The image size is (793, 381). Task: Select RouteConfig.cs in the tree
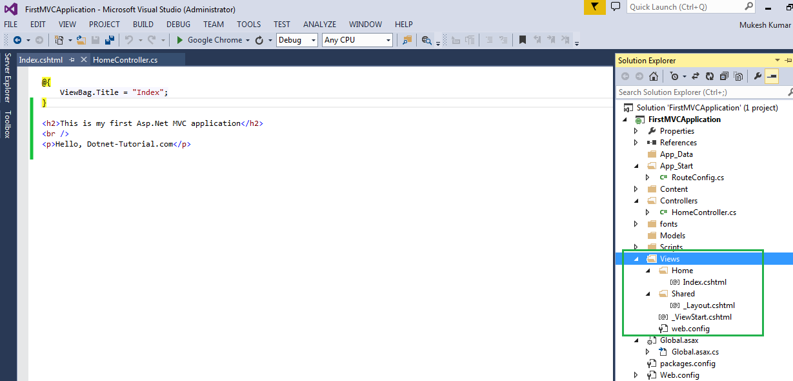tap(698, 178)
